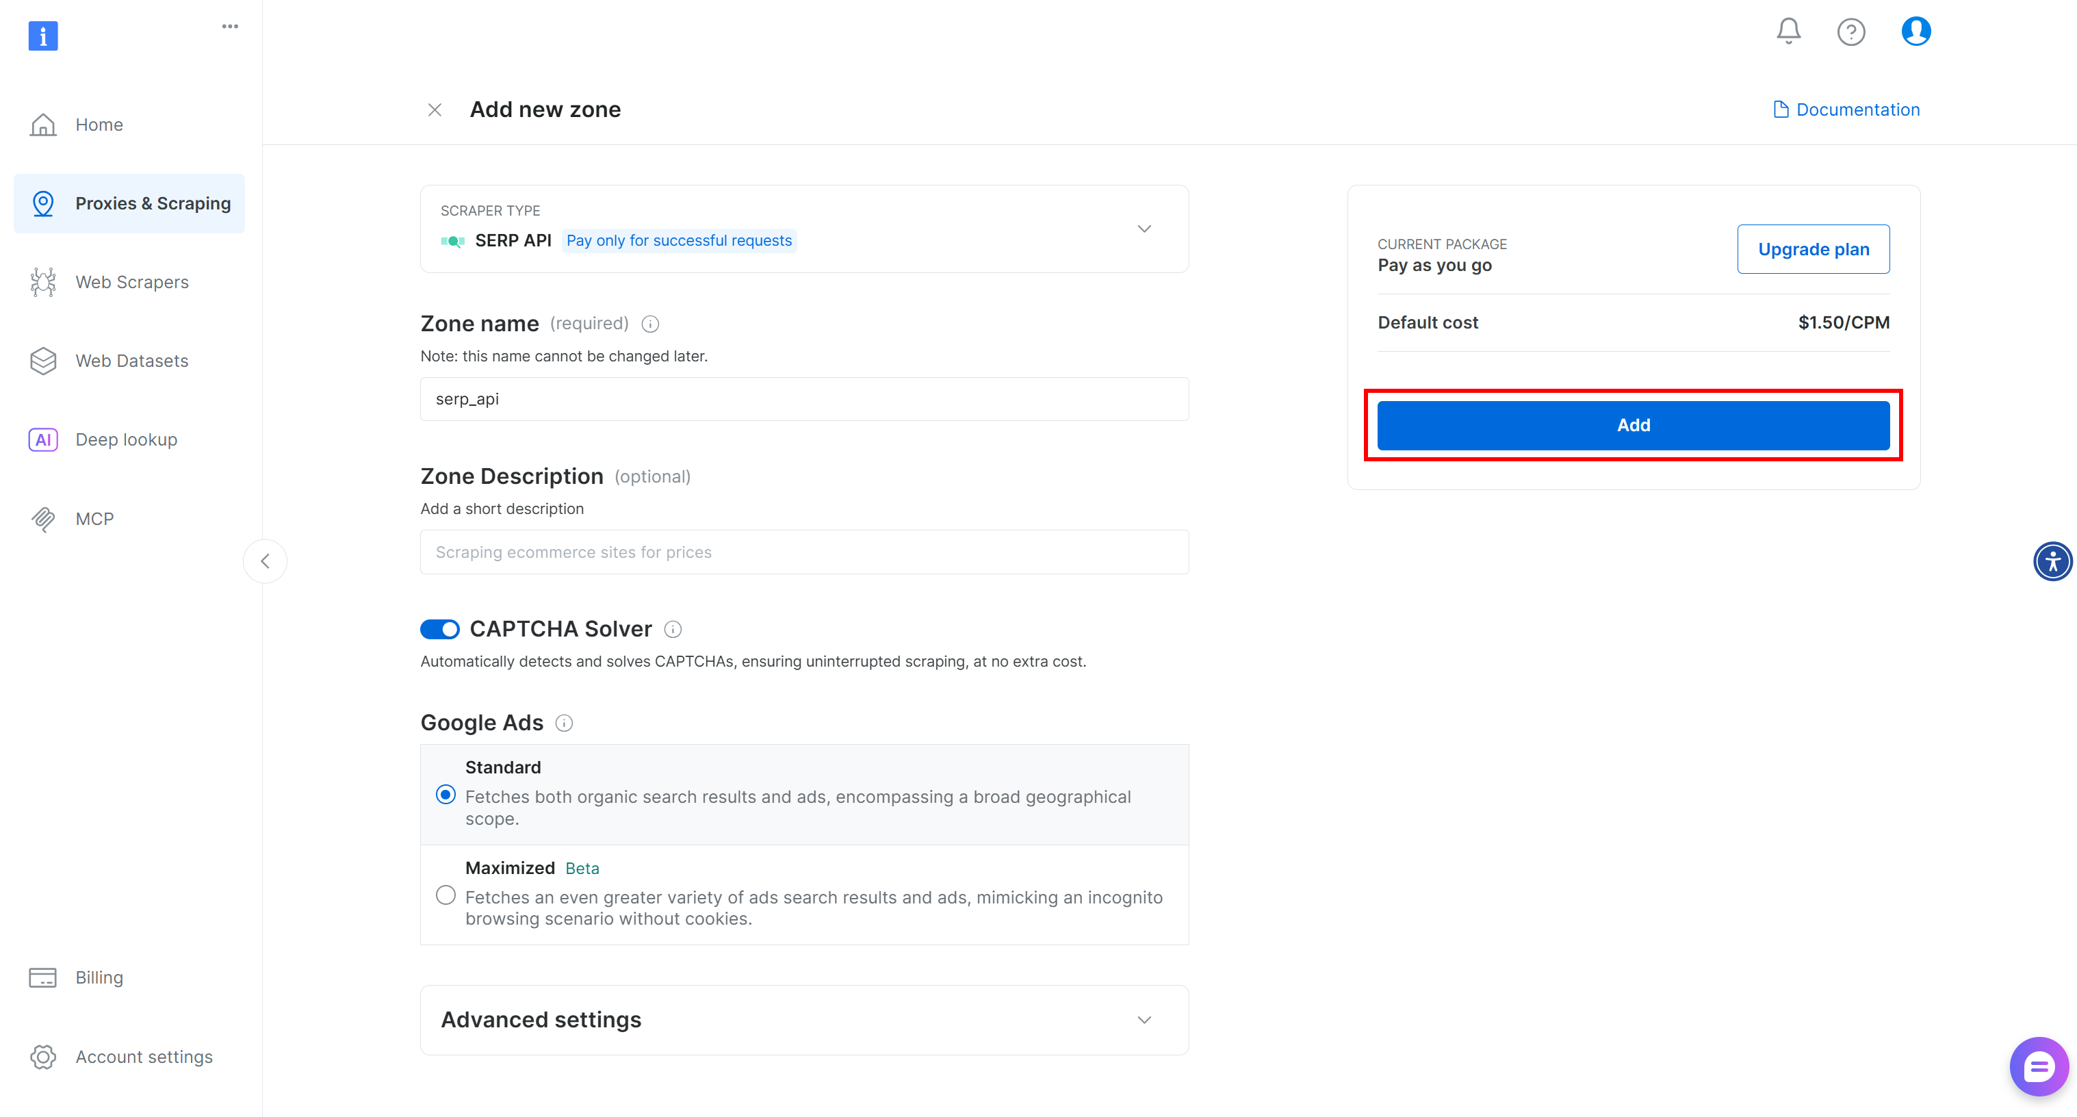2077x1117 pixels.
Task: Go to Billing in the sidebar
Action: pos(99,977)
